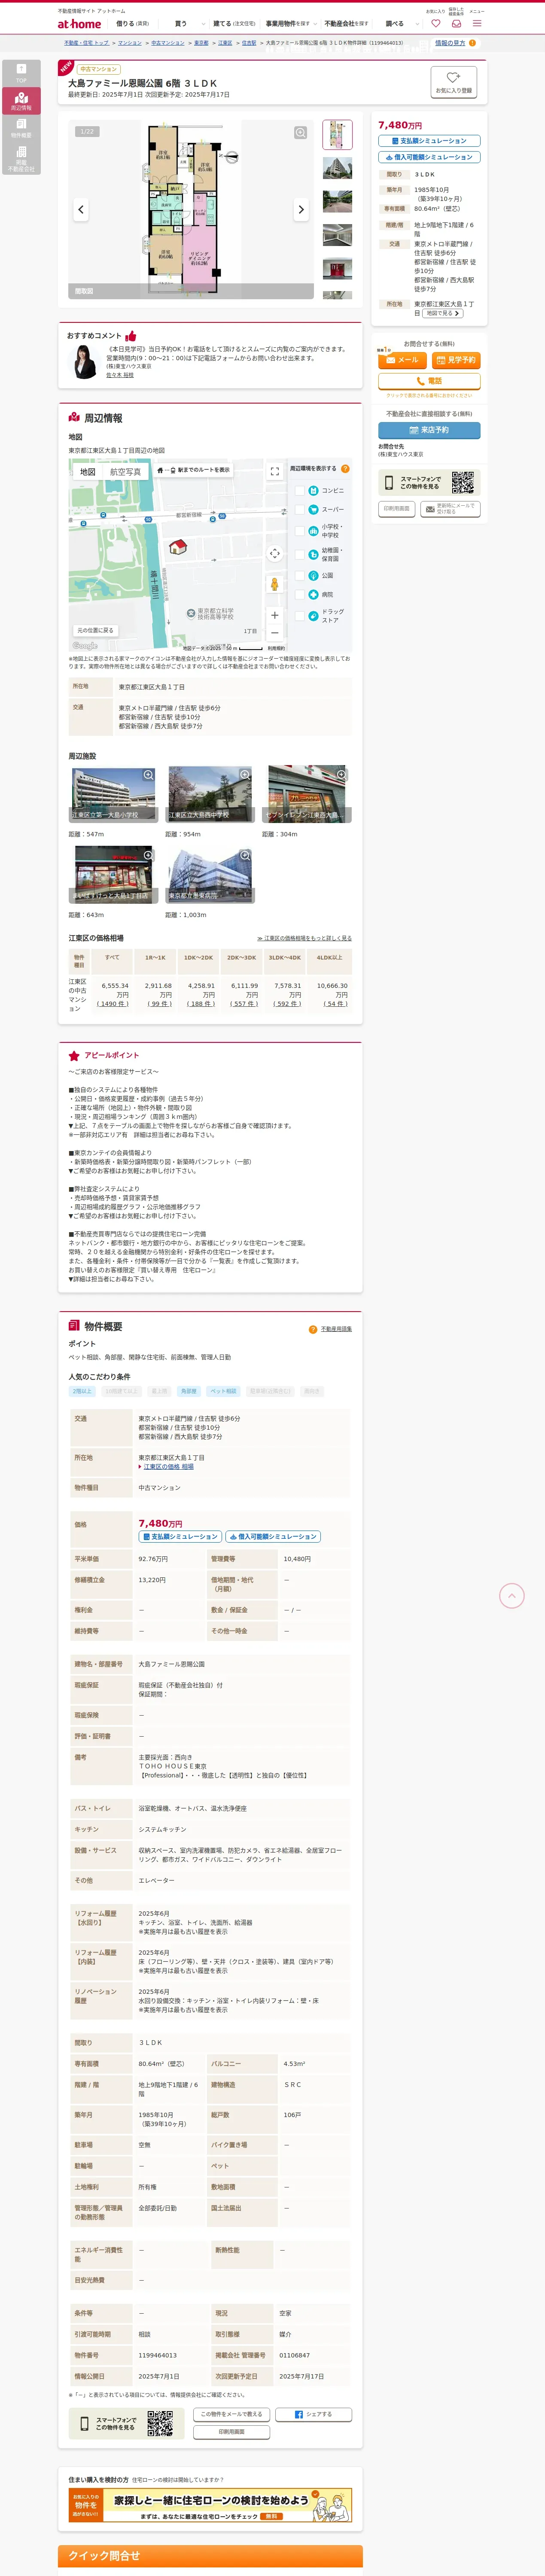Select the 角部屋 condition tag
545x2576 pixels.
coord(188,1391)
